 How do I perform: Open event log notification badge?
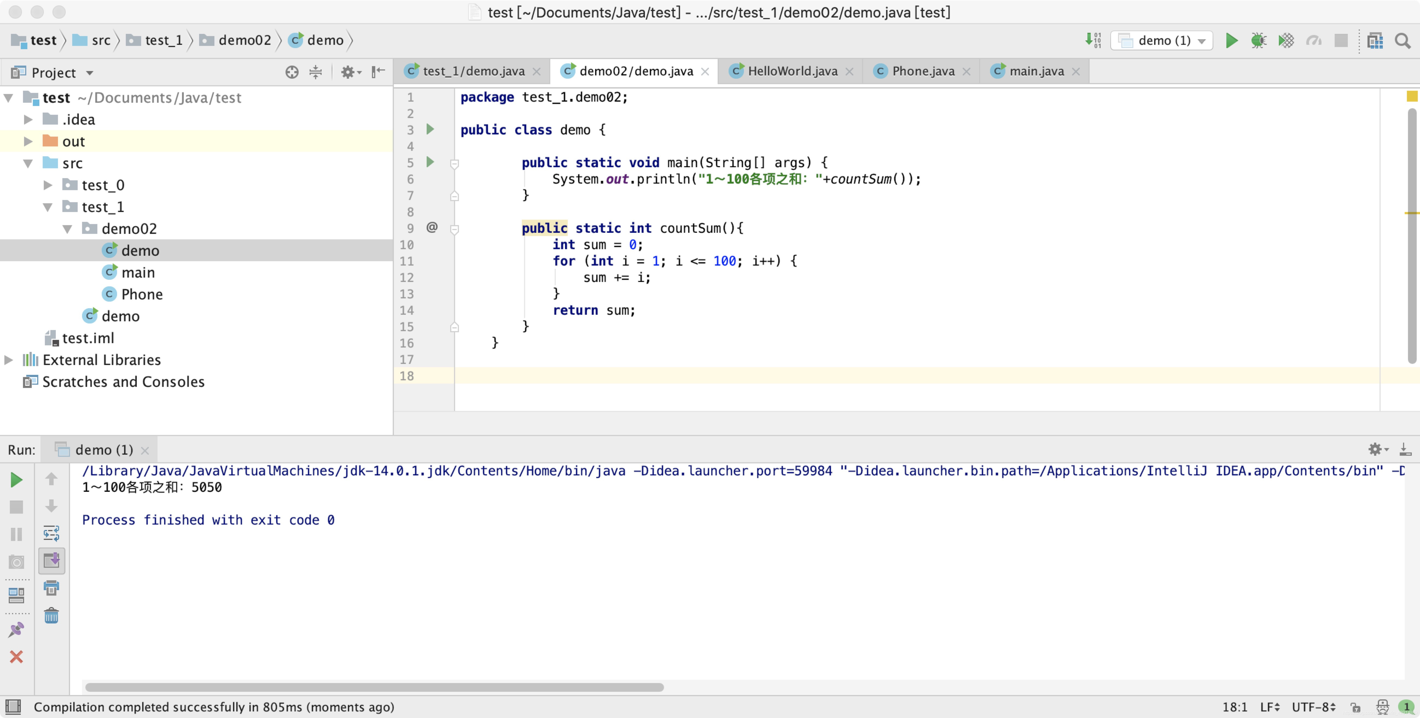click(x=1406, y=707)
